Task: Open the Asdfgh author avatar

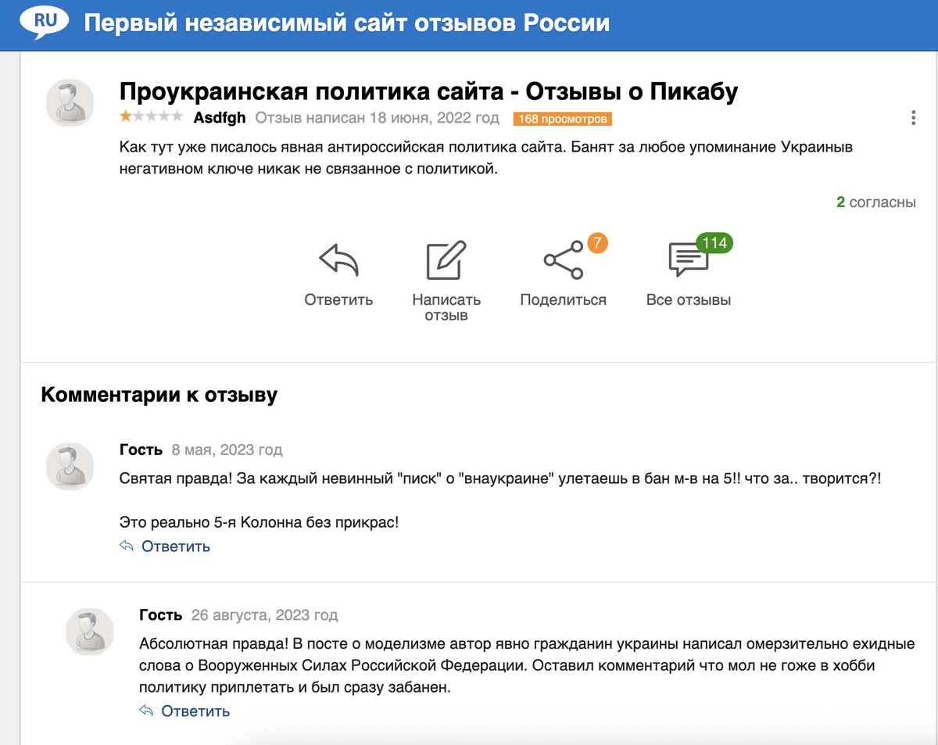Action: tap(70, 102)
